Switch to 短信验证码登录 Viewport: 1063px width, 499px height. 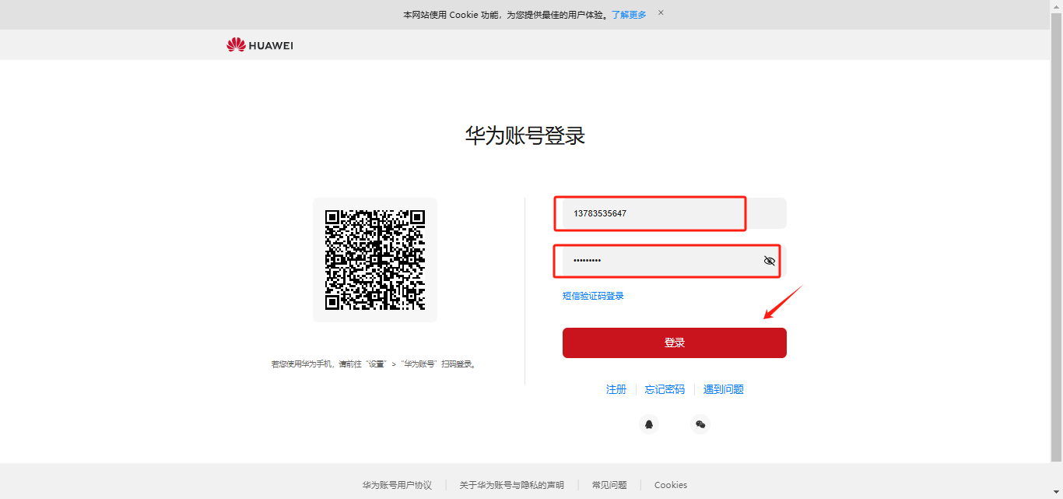tap(593, 296)
